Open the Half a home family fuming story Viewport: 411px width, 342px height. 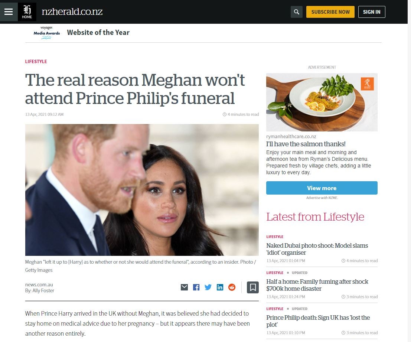click(317, 285)
